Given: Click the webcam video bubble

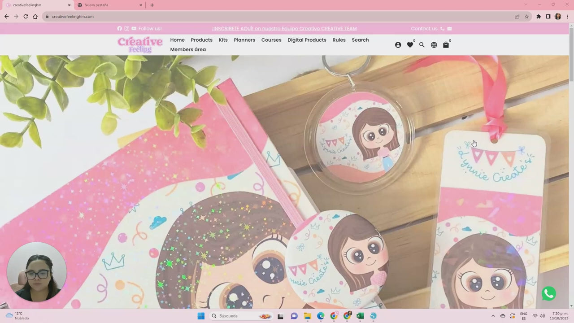Looking at the screenshot, I should click(x=37, y=272).
